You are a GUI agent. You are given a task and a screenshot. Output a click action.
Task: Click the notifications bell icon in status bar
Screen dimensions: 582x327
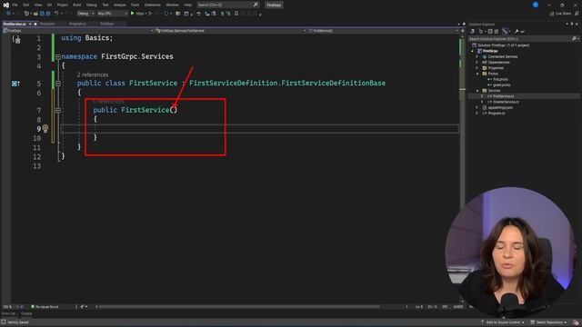576,322
